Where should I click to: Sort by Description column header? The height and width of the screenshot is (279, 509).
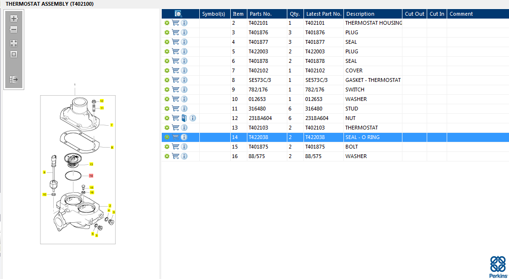373,14
